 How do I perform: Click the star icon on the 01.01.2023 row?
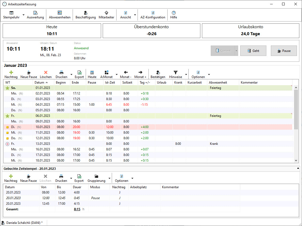tap(7, 88)
